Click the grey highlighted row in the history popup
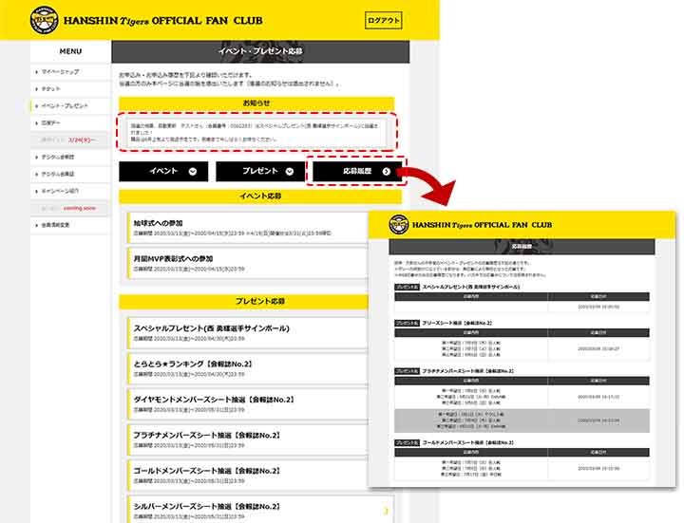This screenshot has width=684, height=523. (522, 420)
